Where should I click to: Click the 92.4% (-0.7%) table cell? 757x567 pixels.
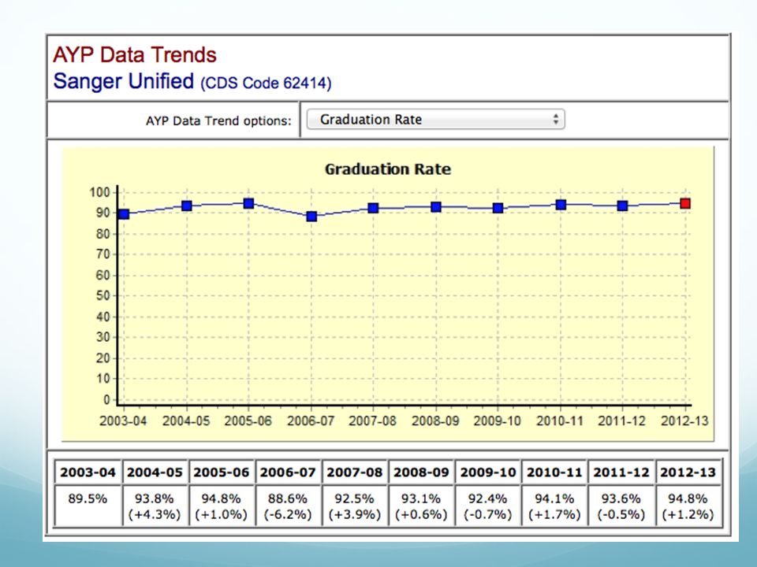[487, 506]
